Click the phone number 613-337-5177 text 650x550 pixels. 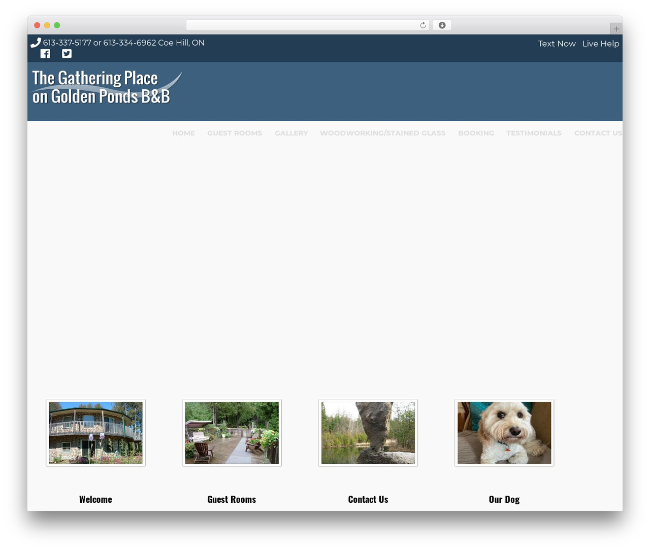tap(67, 43)
